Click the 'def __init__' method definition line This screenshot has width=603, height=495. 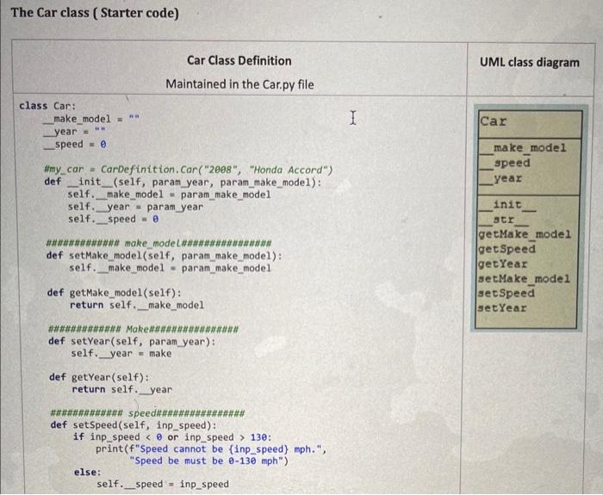point(183,182)
